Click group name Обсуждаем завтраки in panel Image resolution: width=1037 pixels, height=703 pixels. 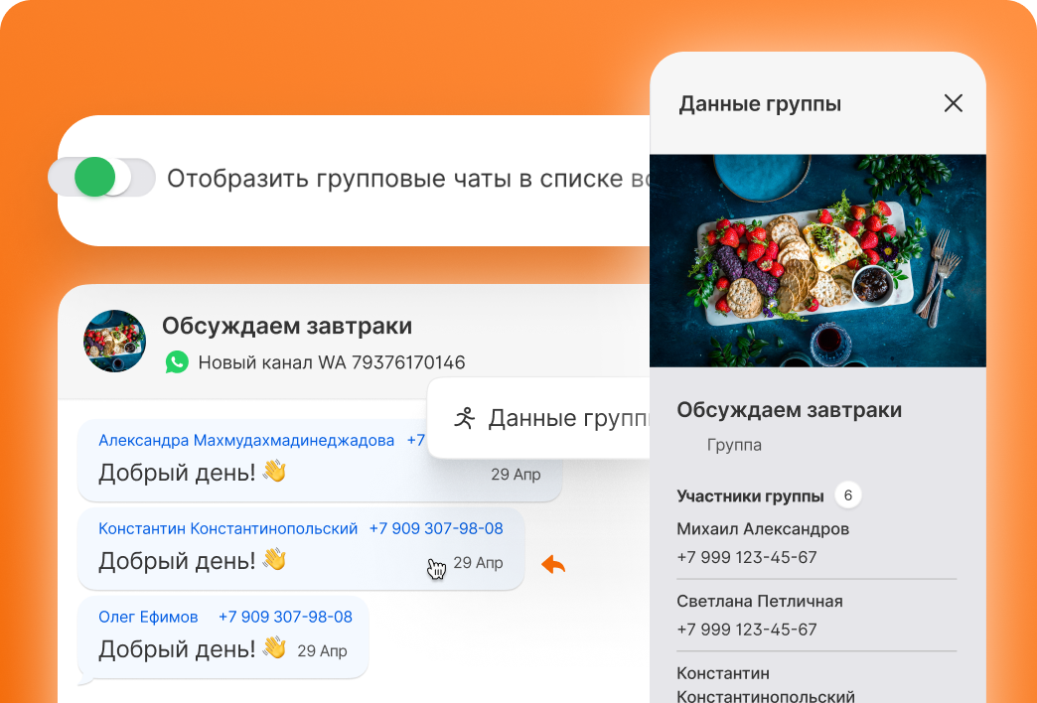[x=789, y=410]
